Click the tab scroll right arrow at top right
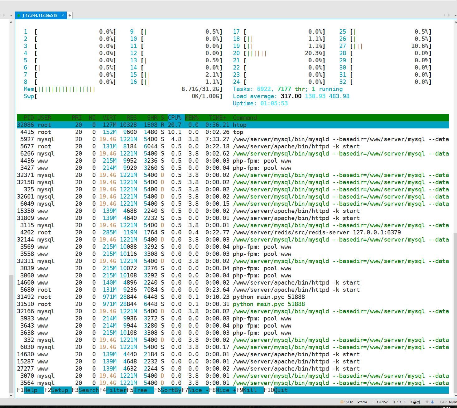Screen dimensions: 457x408 coord(449,15)
